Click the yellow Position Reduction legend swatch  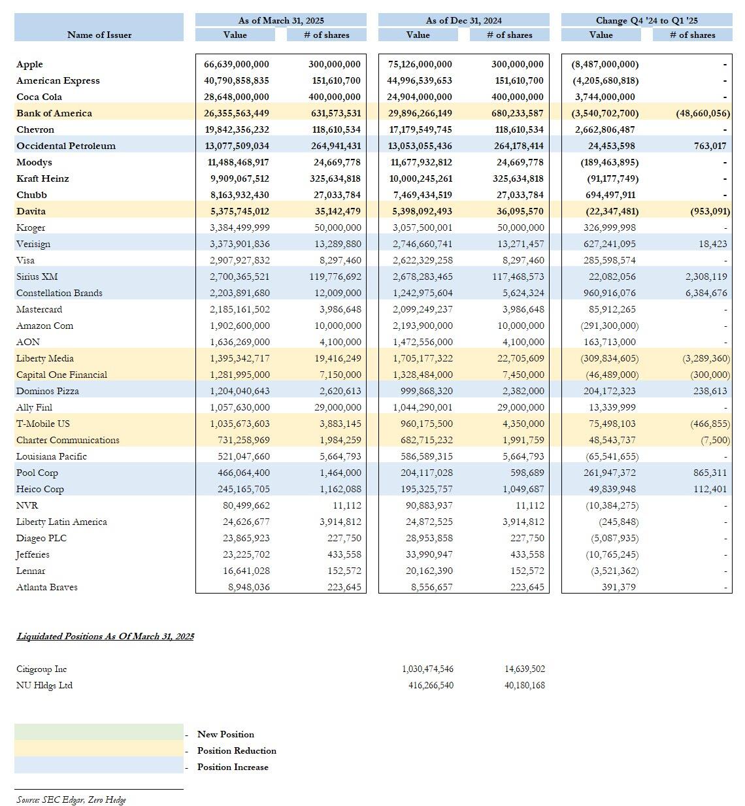[99, 749]
